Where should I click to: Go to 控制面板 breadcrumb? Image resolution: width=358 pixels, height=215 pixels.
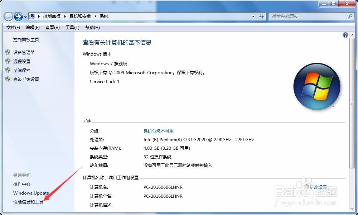click(x=52, y=16)
